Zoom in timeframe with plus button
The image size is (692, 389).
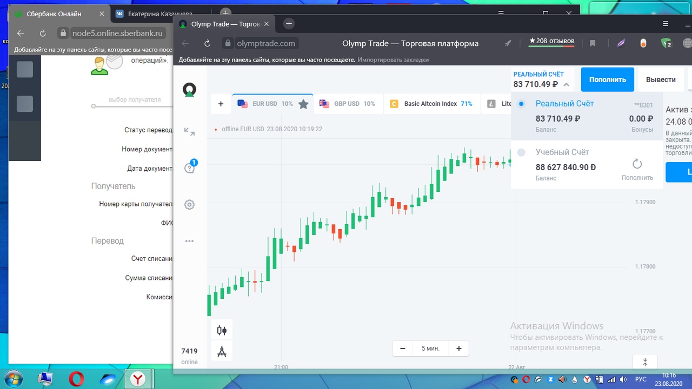coord(459,348)
